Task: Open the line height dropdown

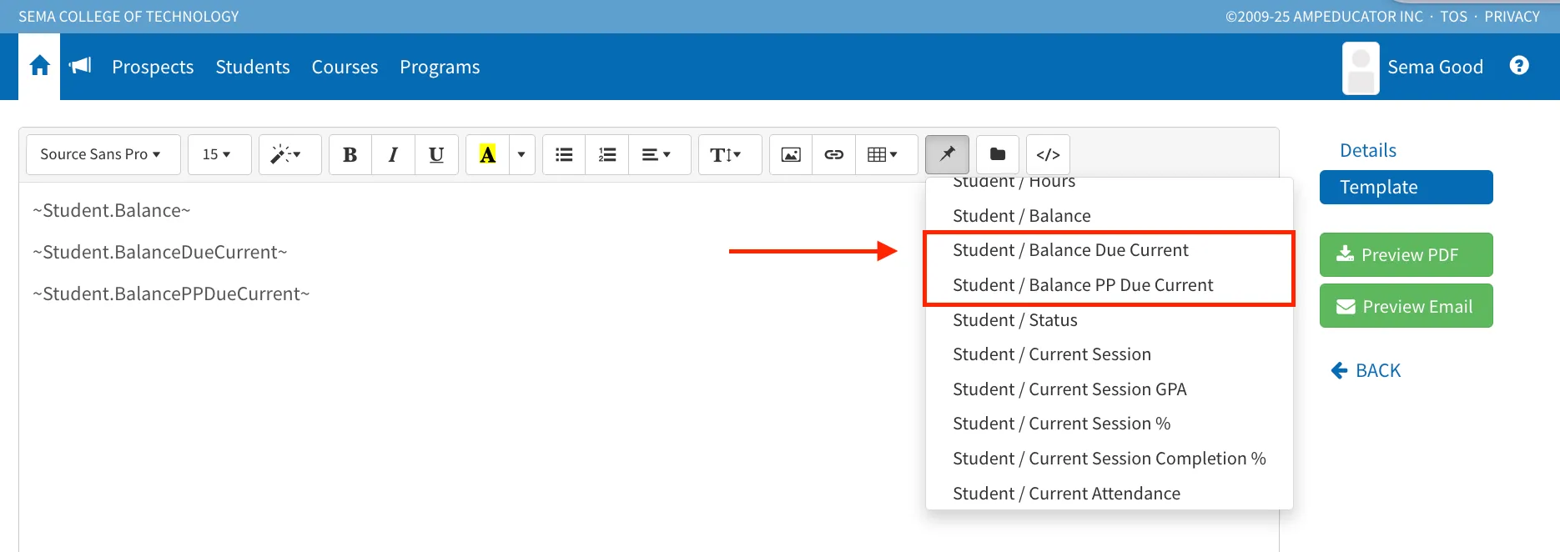Action: tap(730, 154)
